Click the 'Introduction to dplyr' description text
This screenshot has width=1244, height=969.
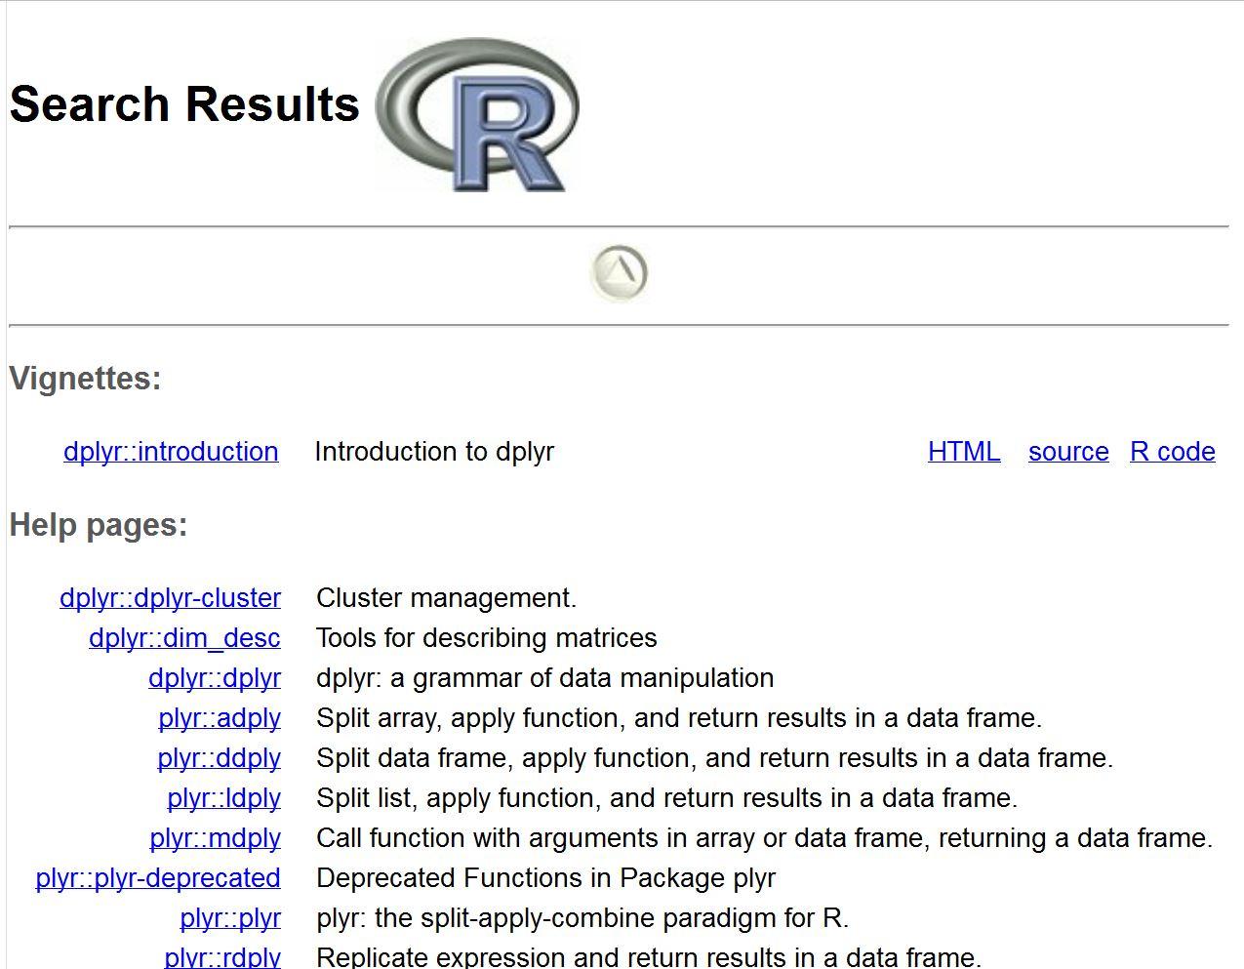pyautogui.click(x=434, y=452)
